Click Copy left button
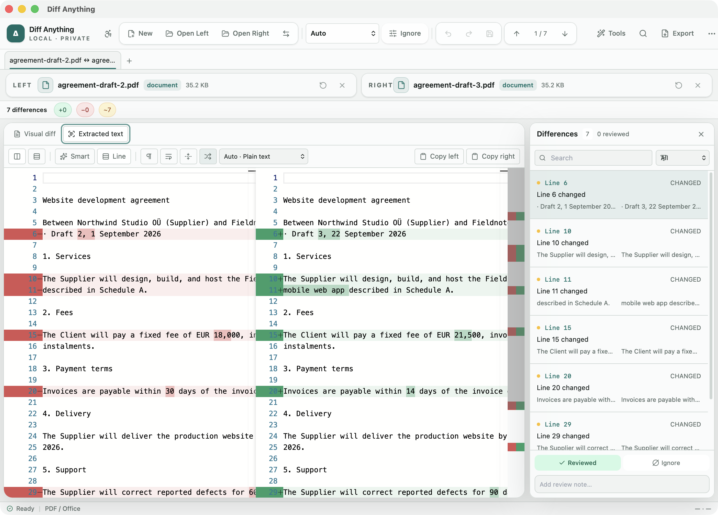This screenshot has height=515, width=718. coord(439,156)
